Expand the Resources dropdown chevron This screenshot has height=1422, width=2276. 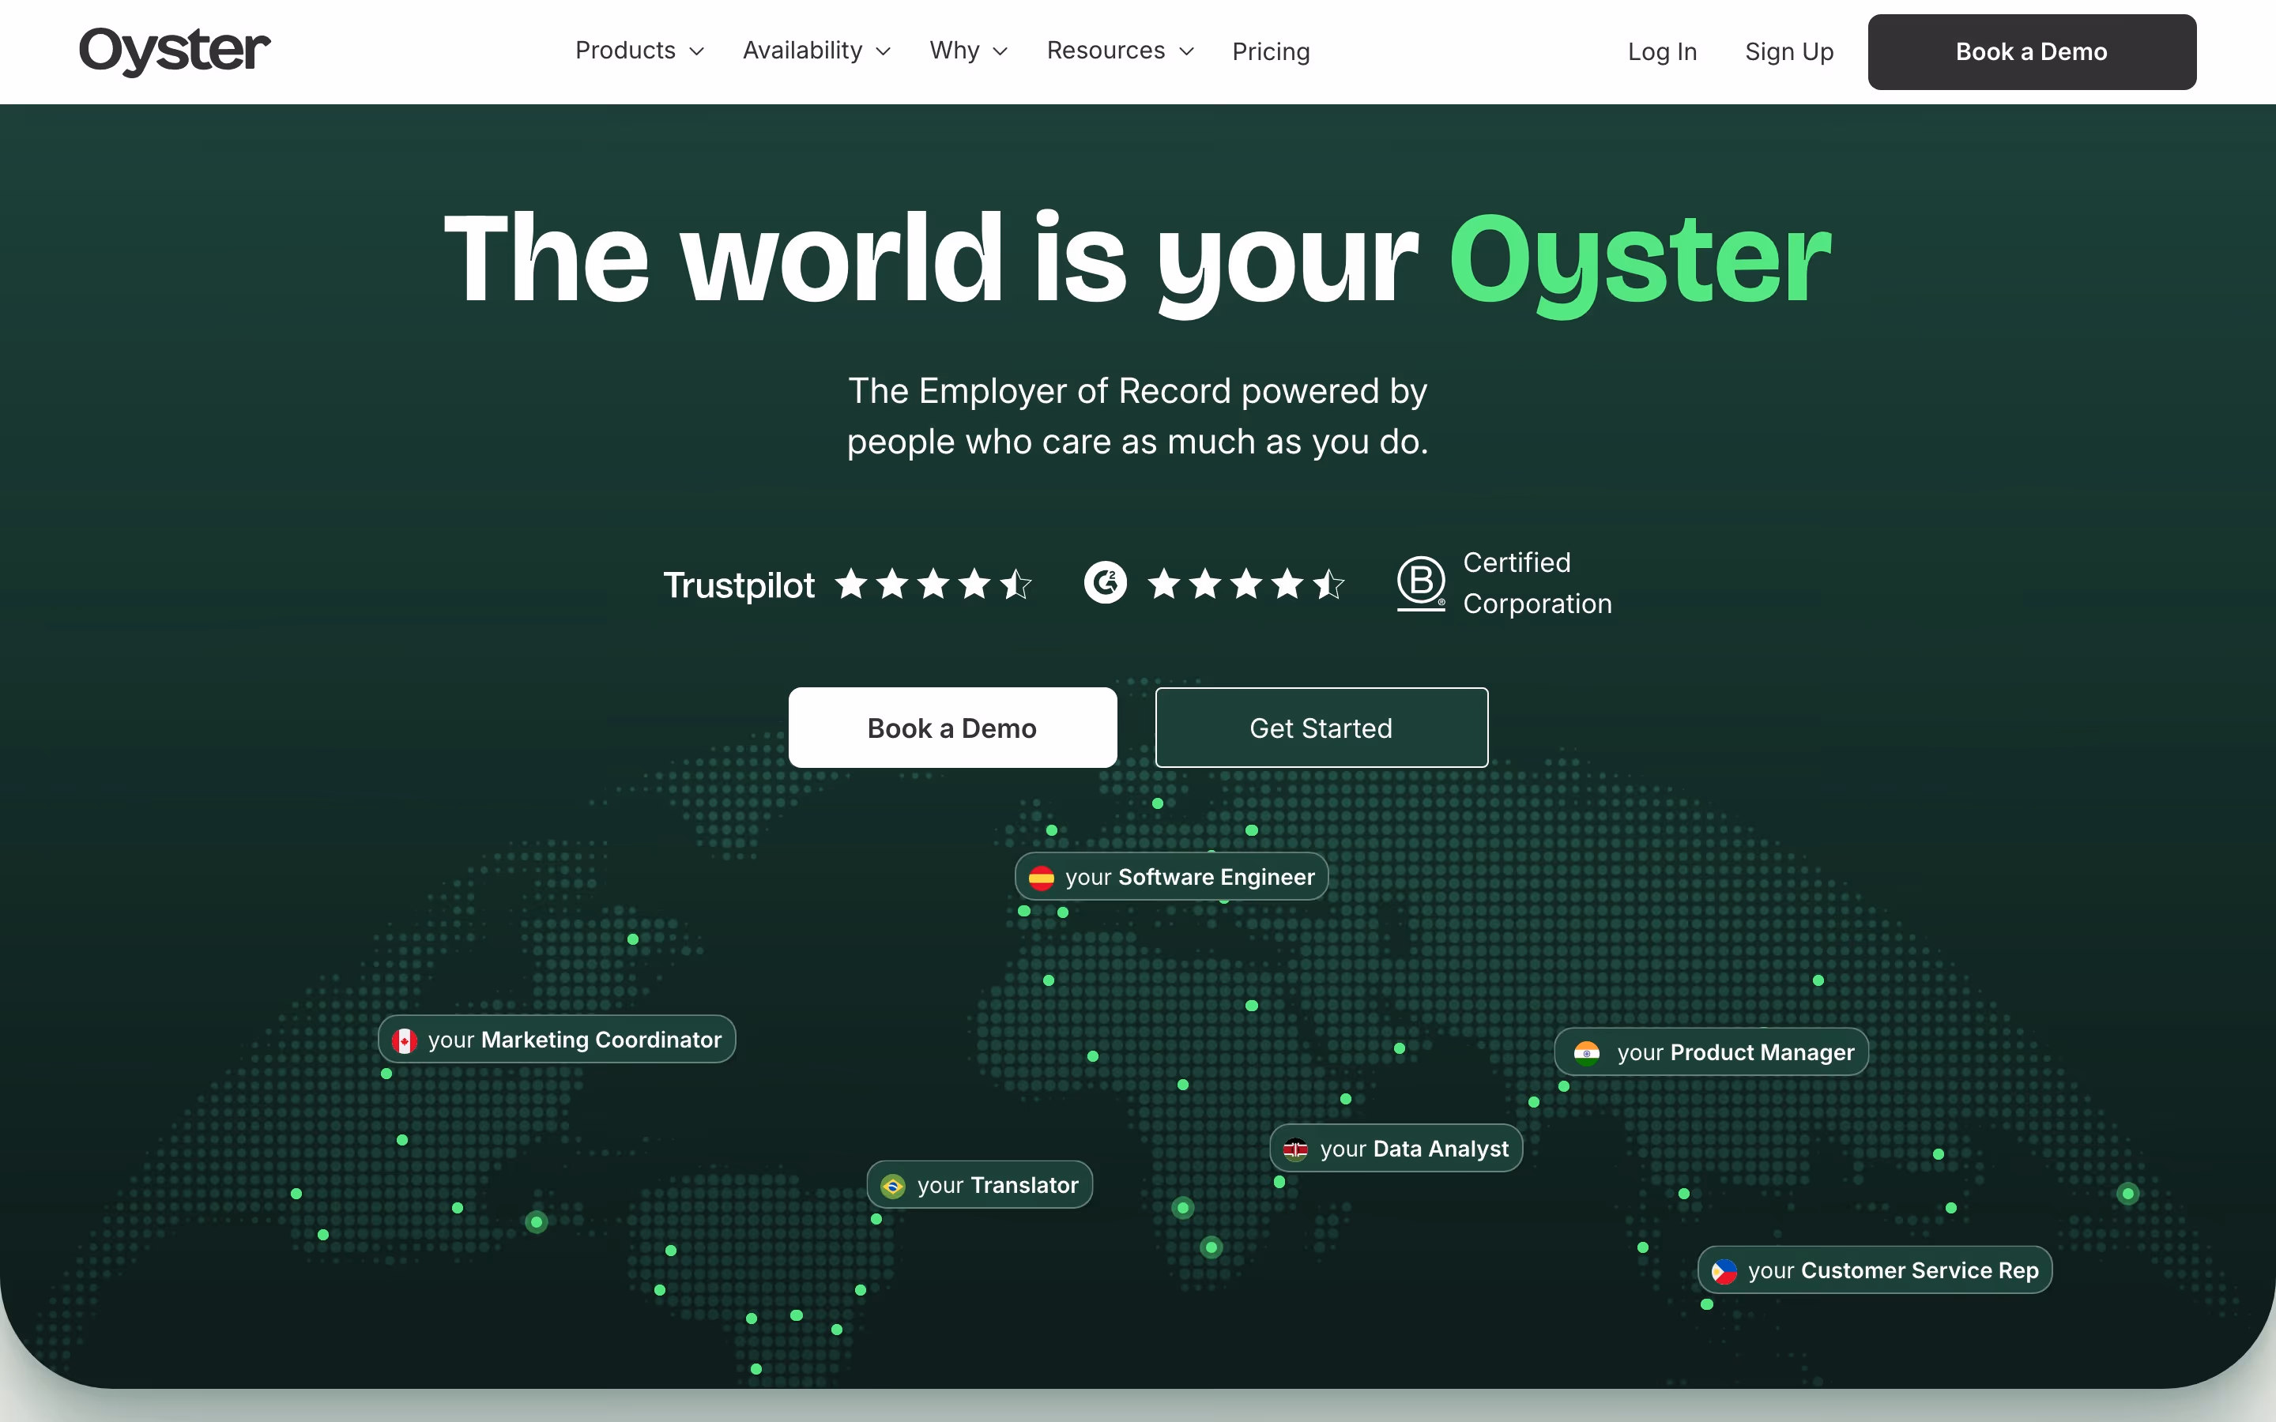[1187, 51]
